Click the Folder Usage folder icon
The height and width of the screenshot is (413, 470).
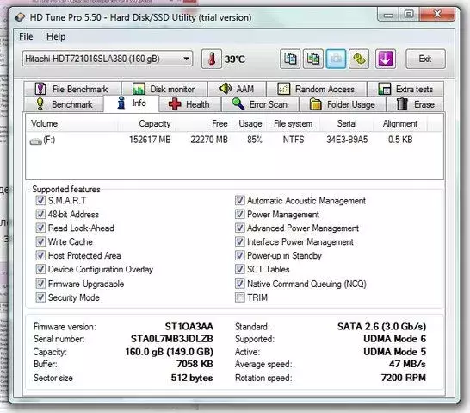coord(315,104)
